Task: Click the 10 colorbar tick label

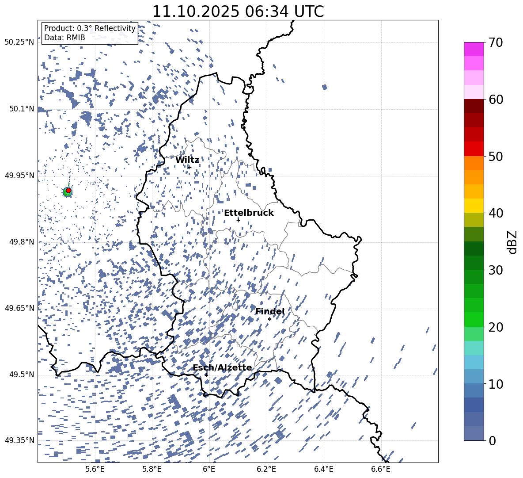Action: 496,384
